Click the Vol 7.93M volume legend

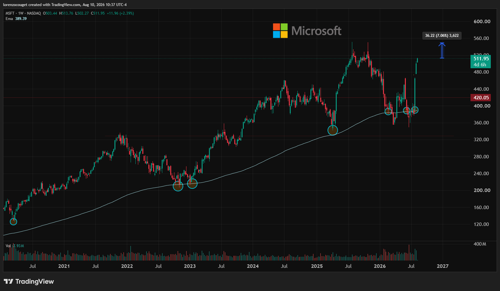[x=15, y=246]
